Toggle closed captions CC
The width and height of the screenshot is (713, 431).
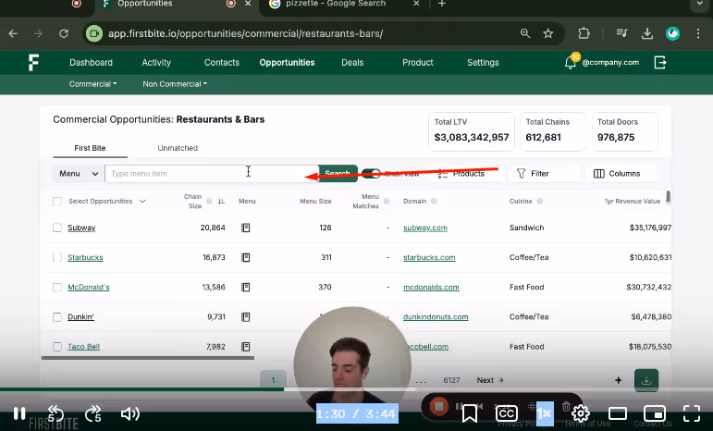506,413
